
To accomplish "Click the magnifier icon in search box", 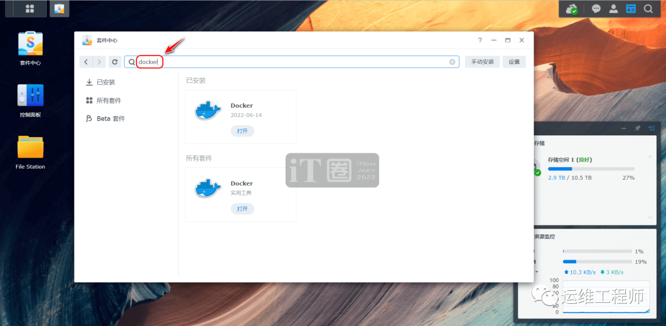I will (132, 62).
